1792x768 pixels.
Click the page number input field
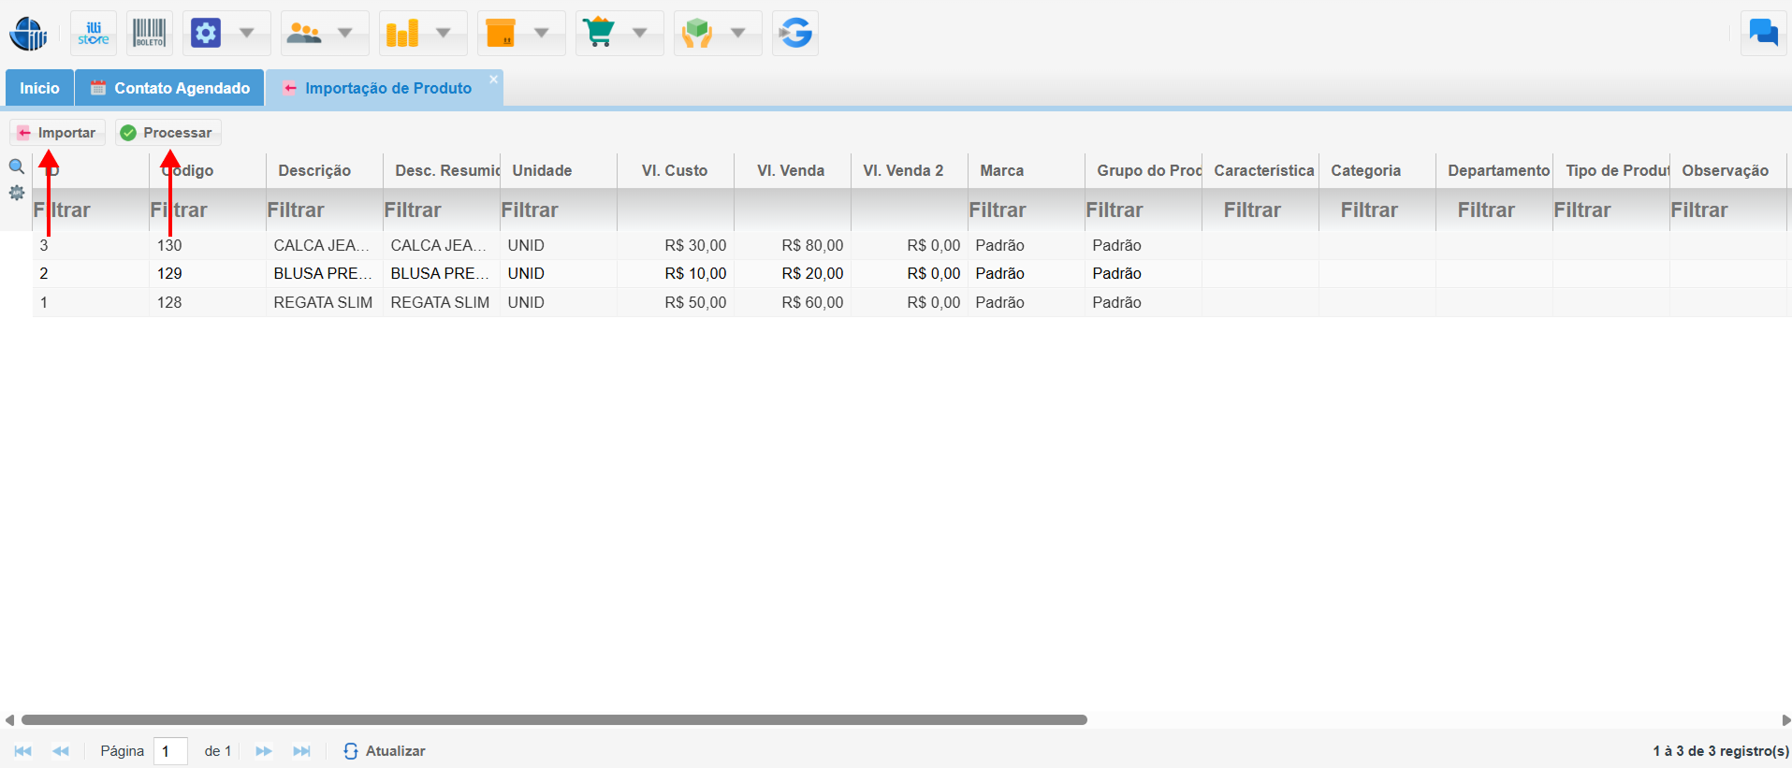pos(170,751)
